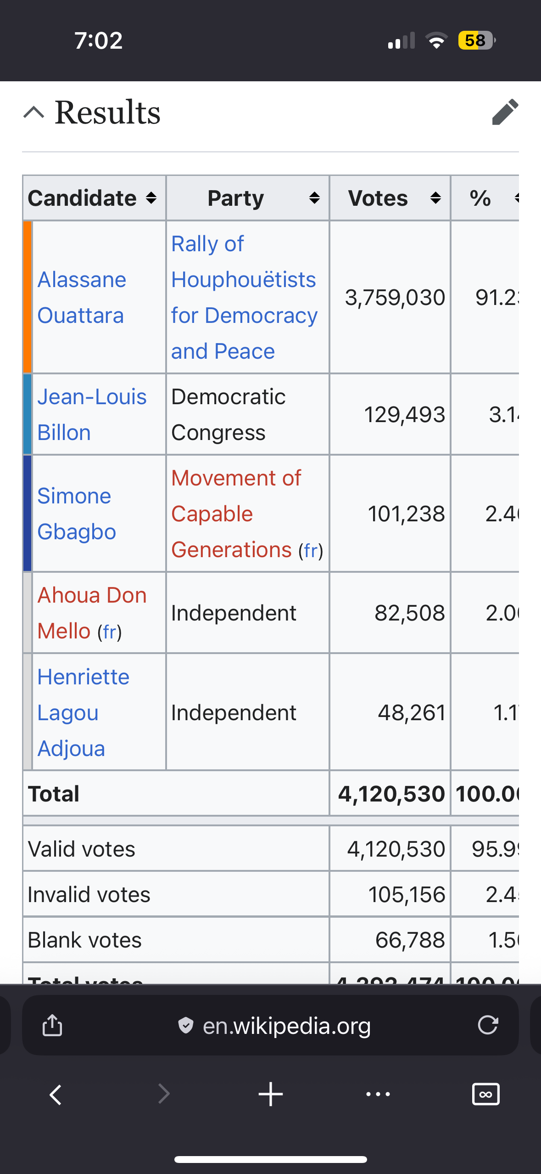This screenshot has width=541, height=1174.
Task: Tap the en.wikipedia.org address field
Action: point(286,1026)
